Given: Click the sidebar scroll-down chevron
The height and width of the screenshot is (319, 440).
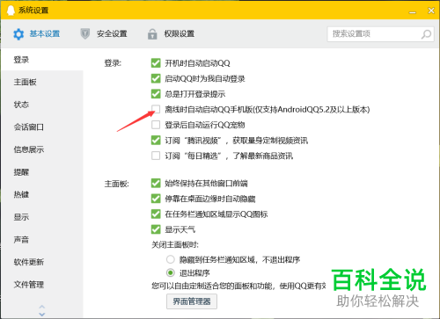Looking at the screenshot, I should click(42, 314).
